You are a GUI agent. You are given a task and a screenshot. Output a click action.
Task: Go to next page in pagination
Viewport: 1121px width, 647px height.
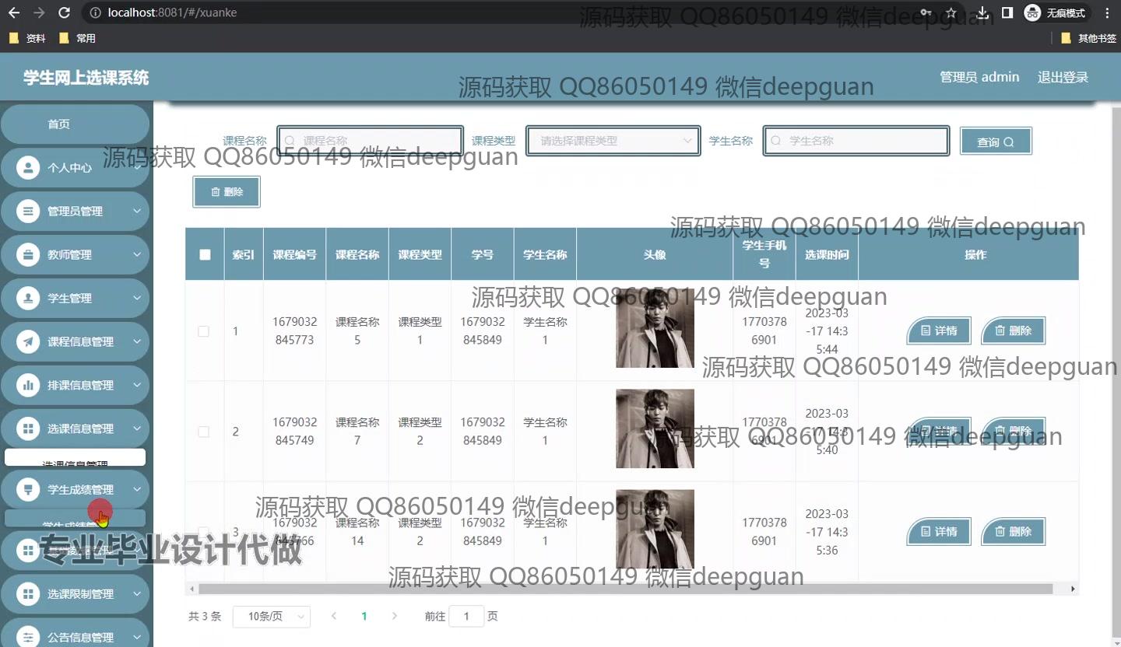pos(394,617)
